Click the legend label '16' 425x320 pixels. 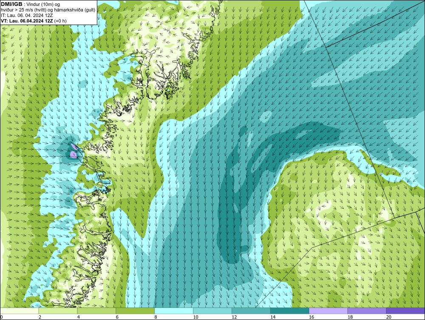312,317
